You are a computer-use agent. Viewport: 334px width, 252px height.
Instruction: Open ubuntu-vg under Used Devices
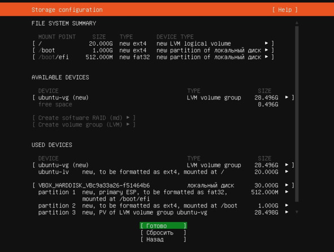163,166
